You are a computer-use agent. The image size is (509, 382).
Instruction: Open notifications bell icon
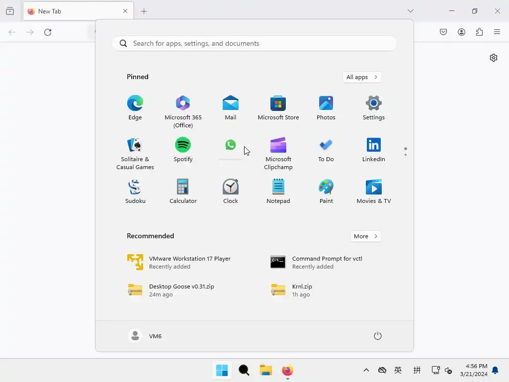[495, 370]
